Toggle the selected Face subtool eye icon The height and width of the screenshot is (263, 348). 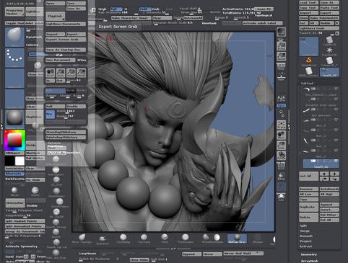tap(336, 161)
